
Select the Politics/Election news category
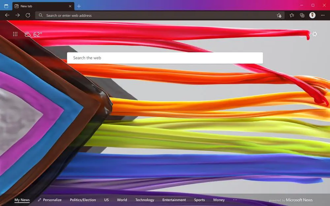point(82,200)
